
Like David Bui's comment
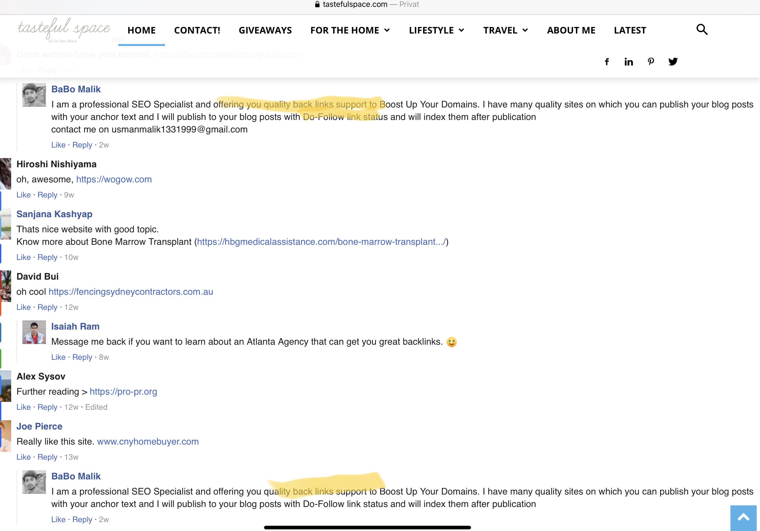coord(23,307)
